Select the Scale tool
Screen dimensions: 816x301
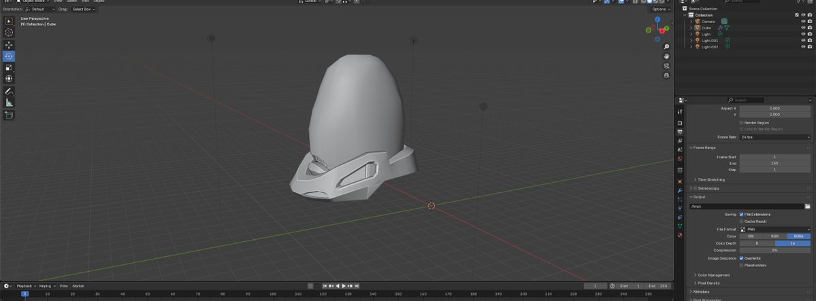pyautogui.click(x=9, y=67)
